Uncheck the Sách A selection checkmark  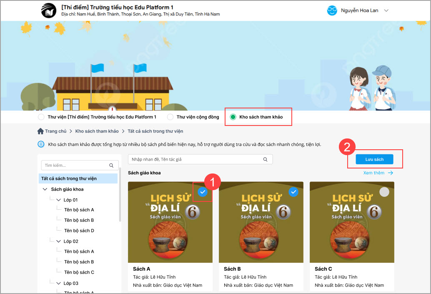(203, 192)
